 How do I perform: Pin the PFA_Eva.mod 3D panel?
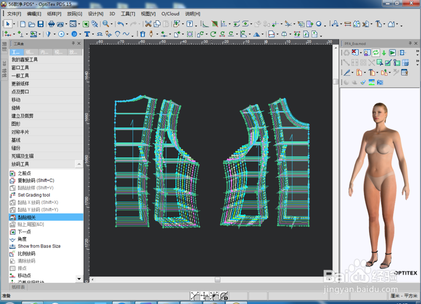click(x=410, y=43)
